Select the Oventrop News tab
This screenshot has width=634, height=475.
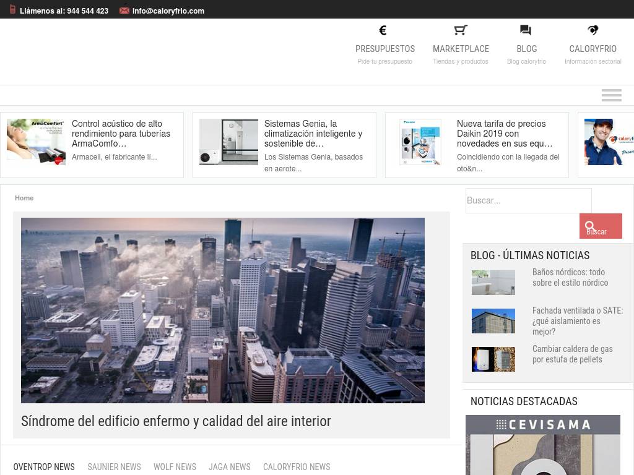tap(44, 467)
